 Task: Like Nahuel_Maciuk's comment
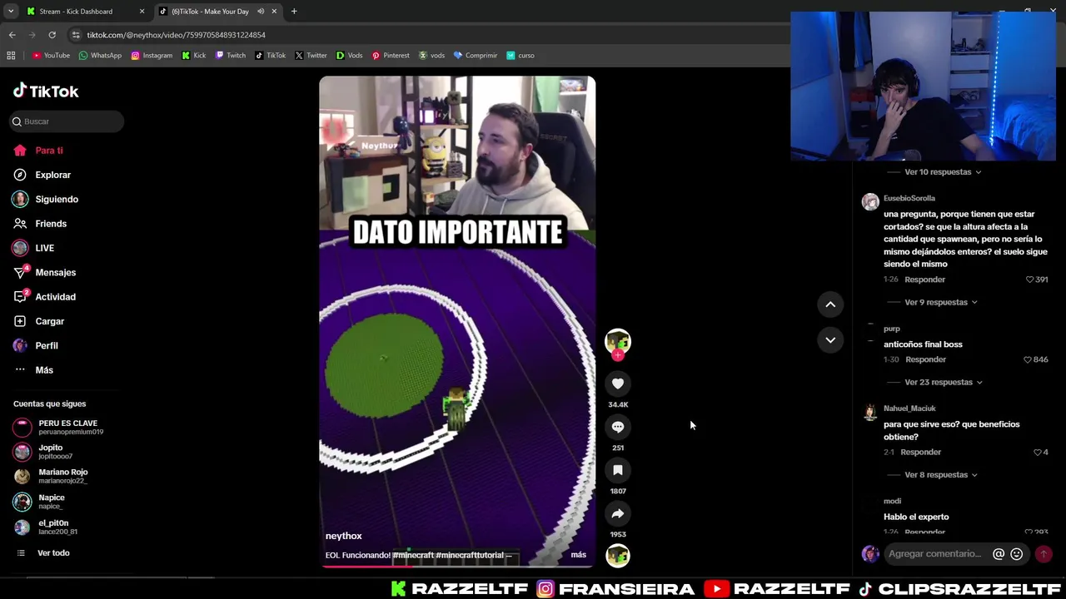pyautogui.click(x=1038, y=453)
